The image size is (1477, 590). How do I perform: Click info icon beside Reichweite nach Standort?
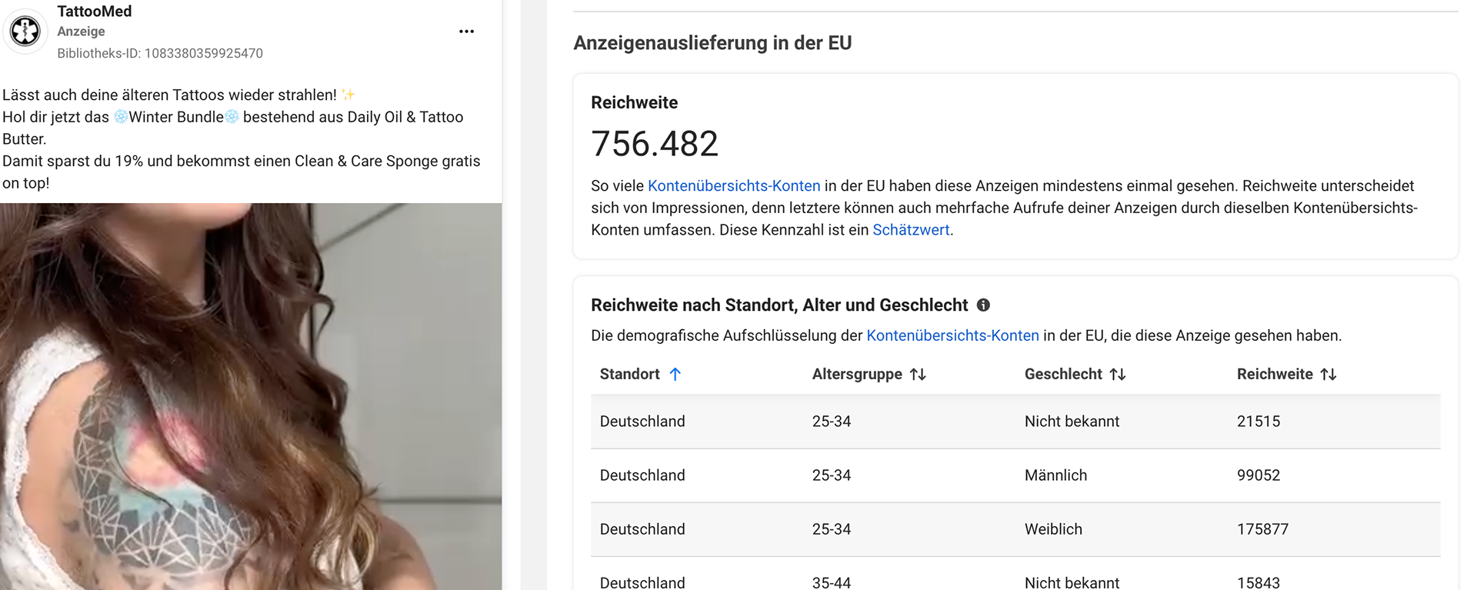click(983, 305)
